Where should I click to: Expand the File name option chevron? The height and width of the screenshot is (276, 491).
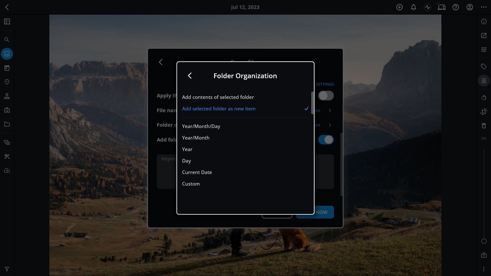pos(330,110)
